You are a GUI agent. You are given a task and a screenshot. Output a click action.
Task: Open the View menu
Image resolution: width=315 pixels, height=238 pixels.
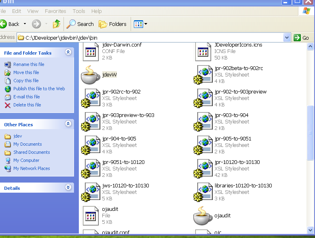click(x=33, y=11)
